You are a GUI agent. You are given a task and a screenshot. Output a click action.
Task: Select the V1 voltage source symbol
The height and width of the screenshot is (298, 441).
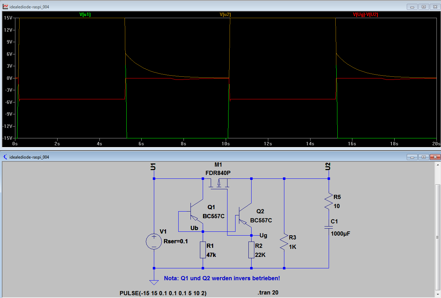pyautogui.click(x=154, y=242)
